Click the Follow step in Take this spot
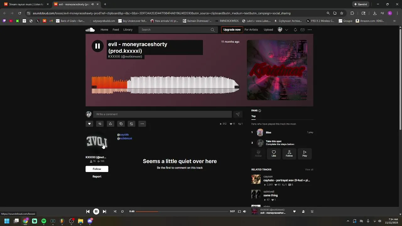Viewport: 402px width, 226px height. click(x=289, y=153)
